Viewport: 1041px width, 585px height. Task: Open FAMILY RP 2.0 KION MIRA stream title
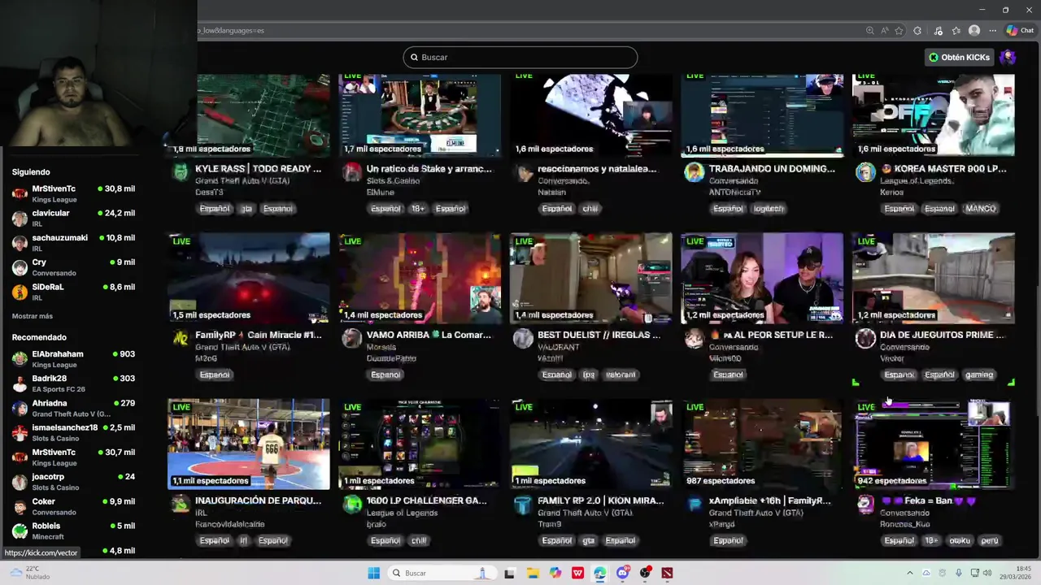600,500
